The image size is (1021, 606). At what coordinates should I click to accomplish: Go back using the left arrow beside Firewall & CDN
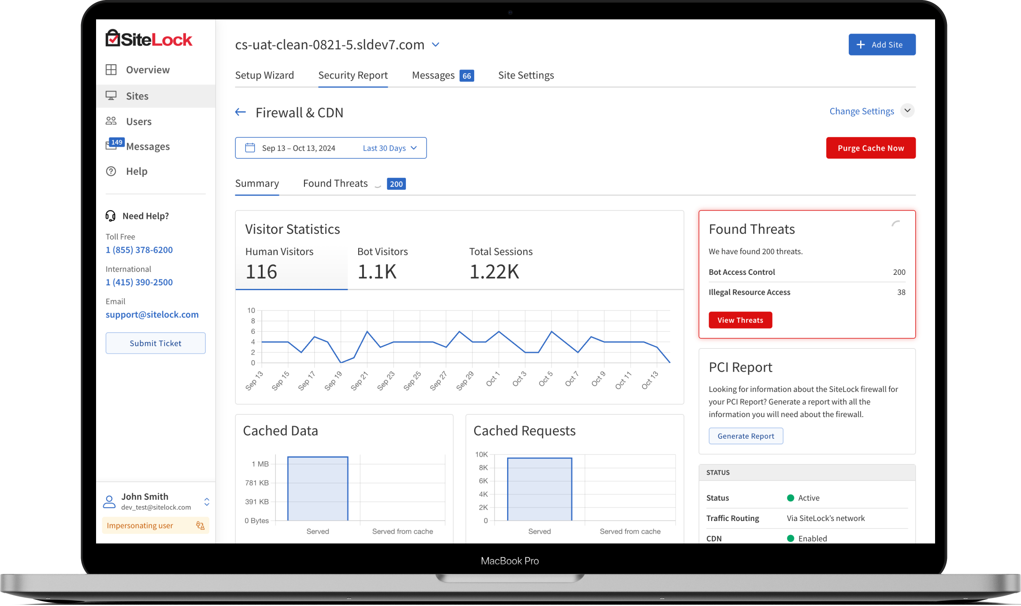(x=241, y=112)
